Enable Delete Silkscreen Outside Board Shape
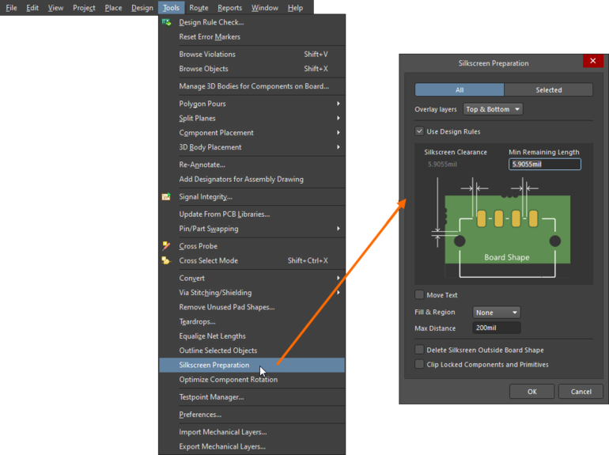This screenshot has height=455, width=609. pyautogui.click(x=419, y=350)
